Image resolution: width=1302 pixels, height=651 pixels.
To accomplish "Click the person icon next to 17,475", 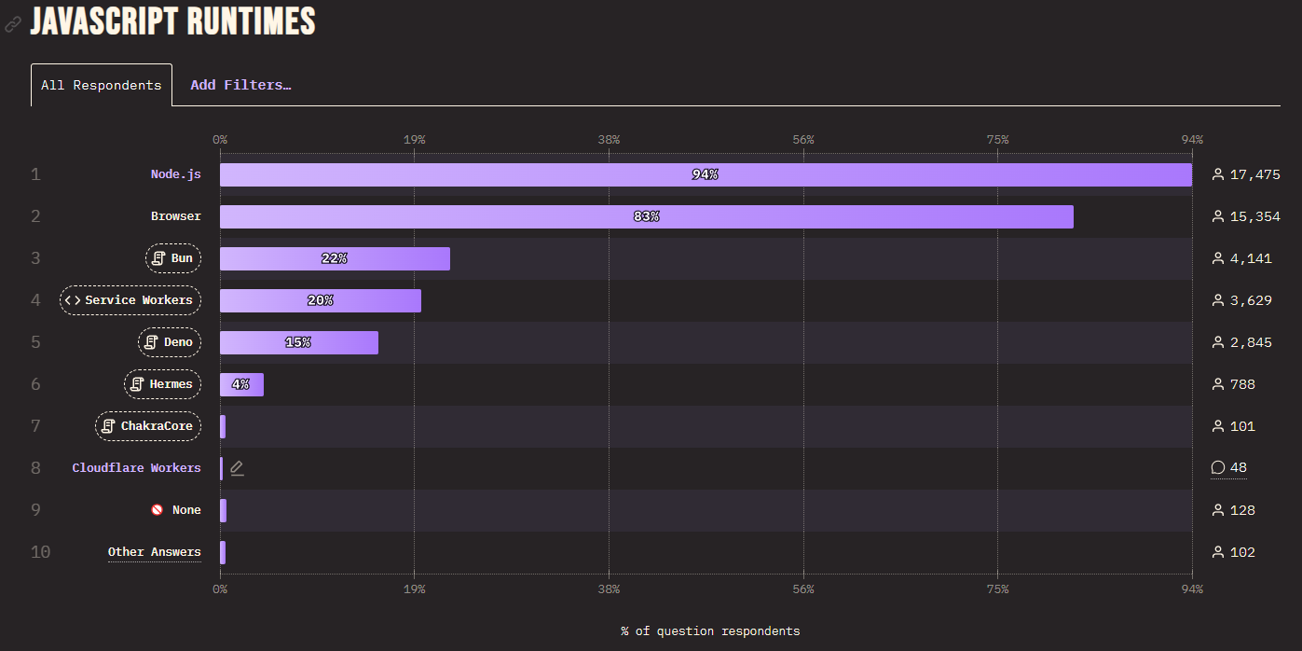I will click(1217, 174).
